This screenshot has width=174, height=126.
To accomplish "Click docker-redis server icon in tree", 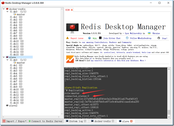I will tap(7, 9).
